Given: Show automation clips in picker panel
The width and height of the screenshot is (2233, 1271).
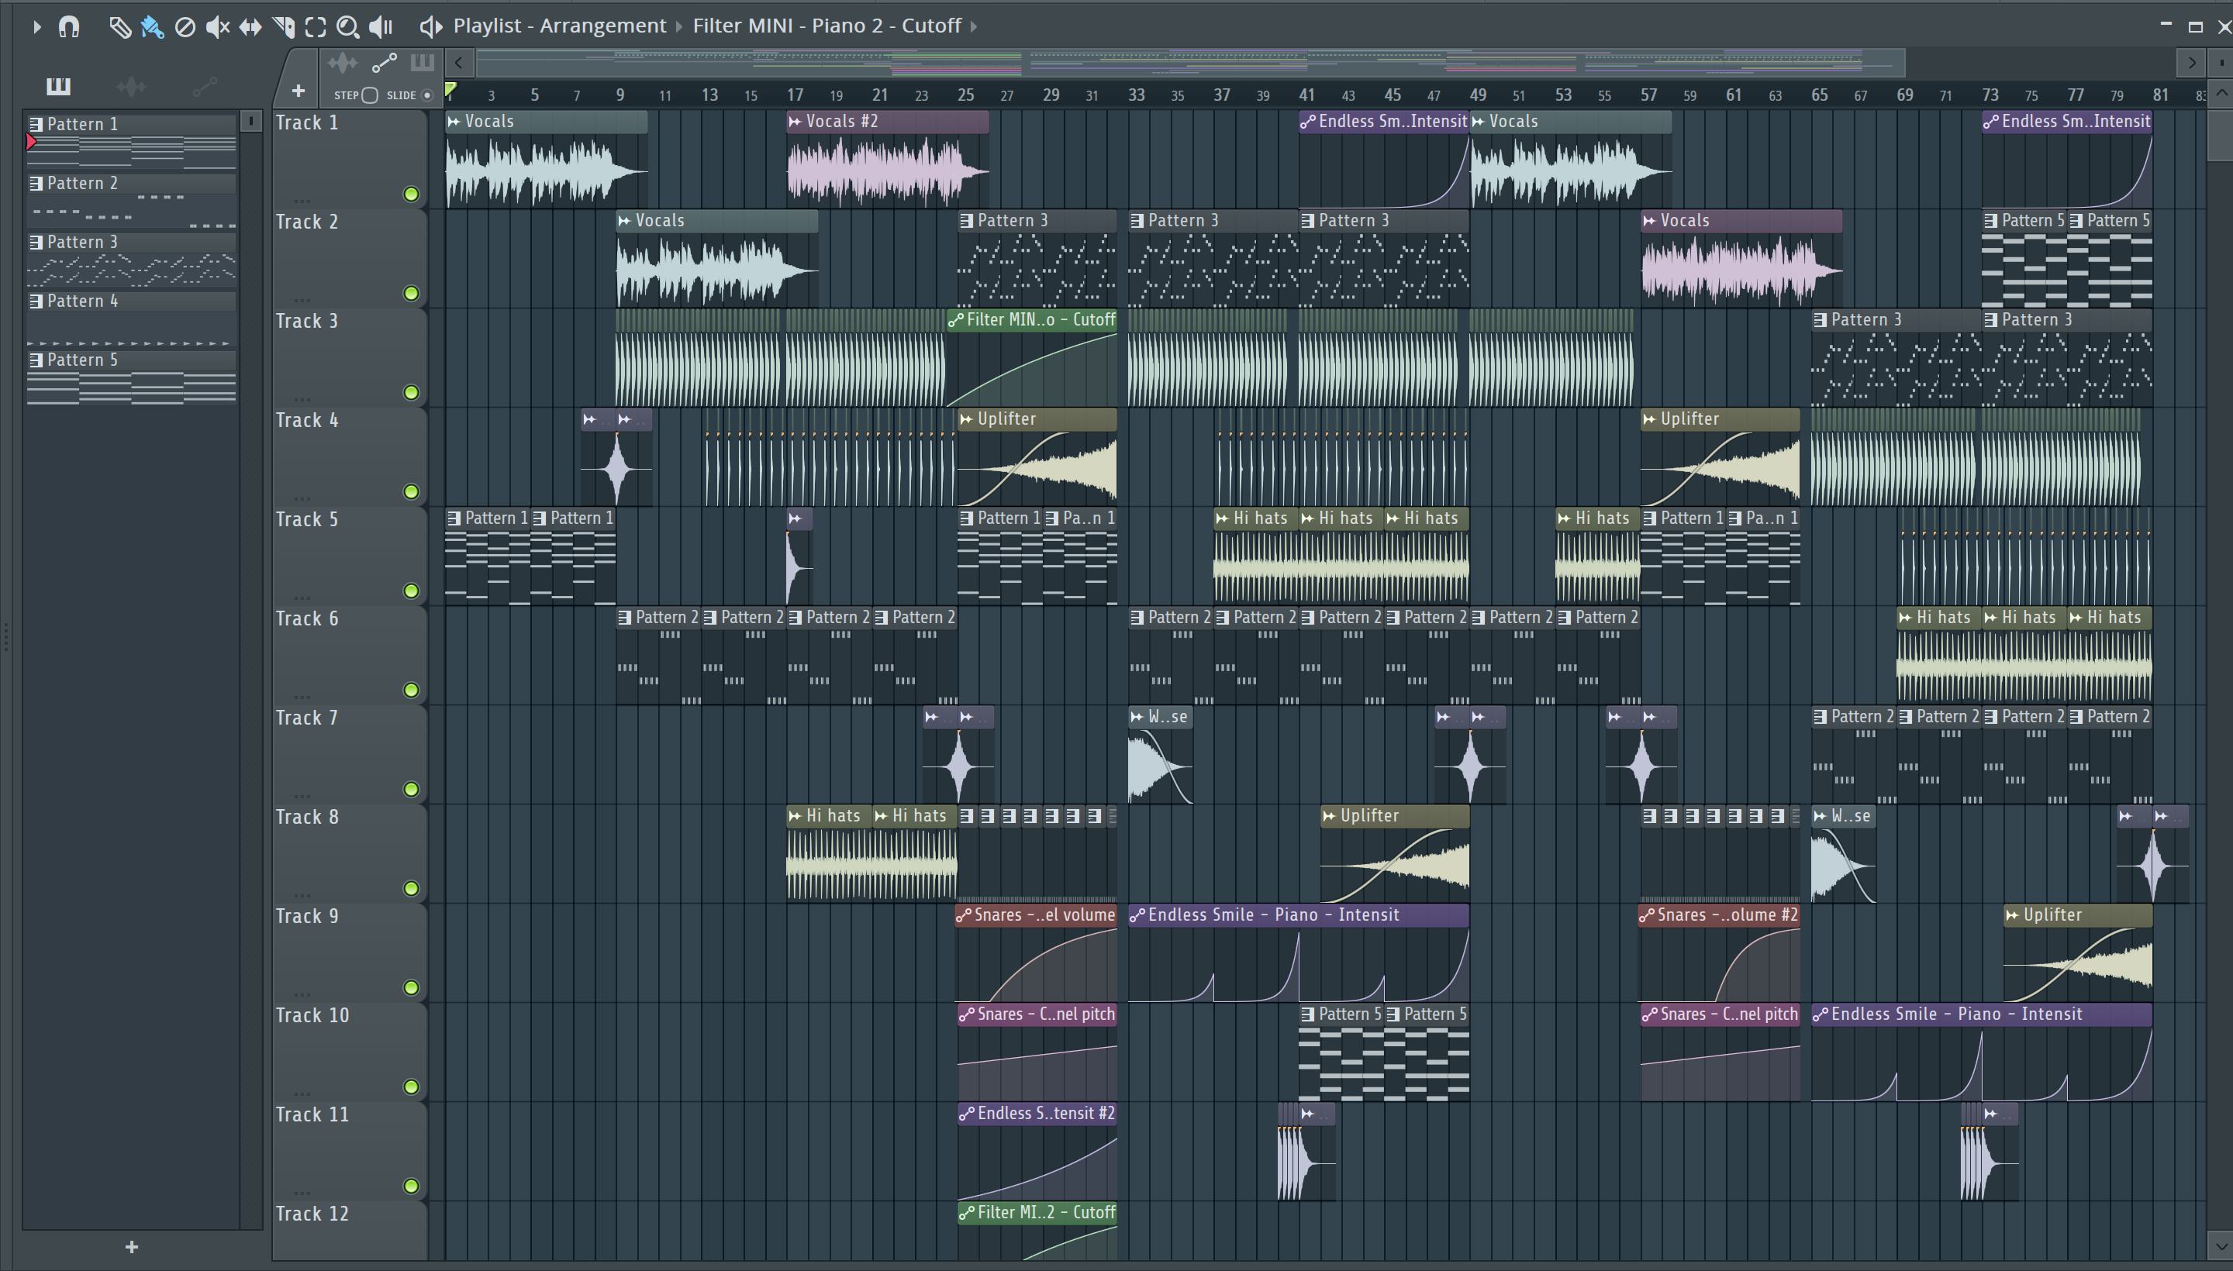Looking at the screenshot, I should click(205, 85).
